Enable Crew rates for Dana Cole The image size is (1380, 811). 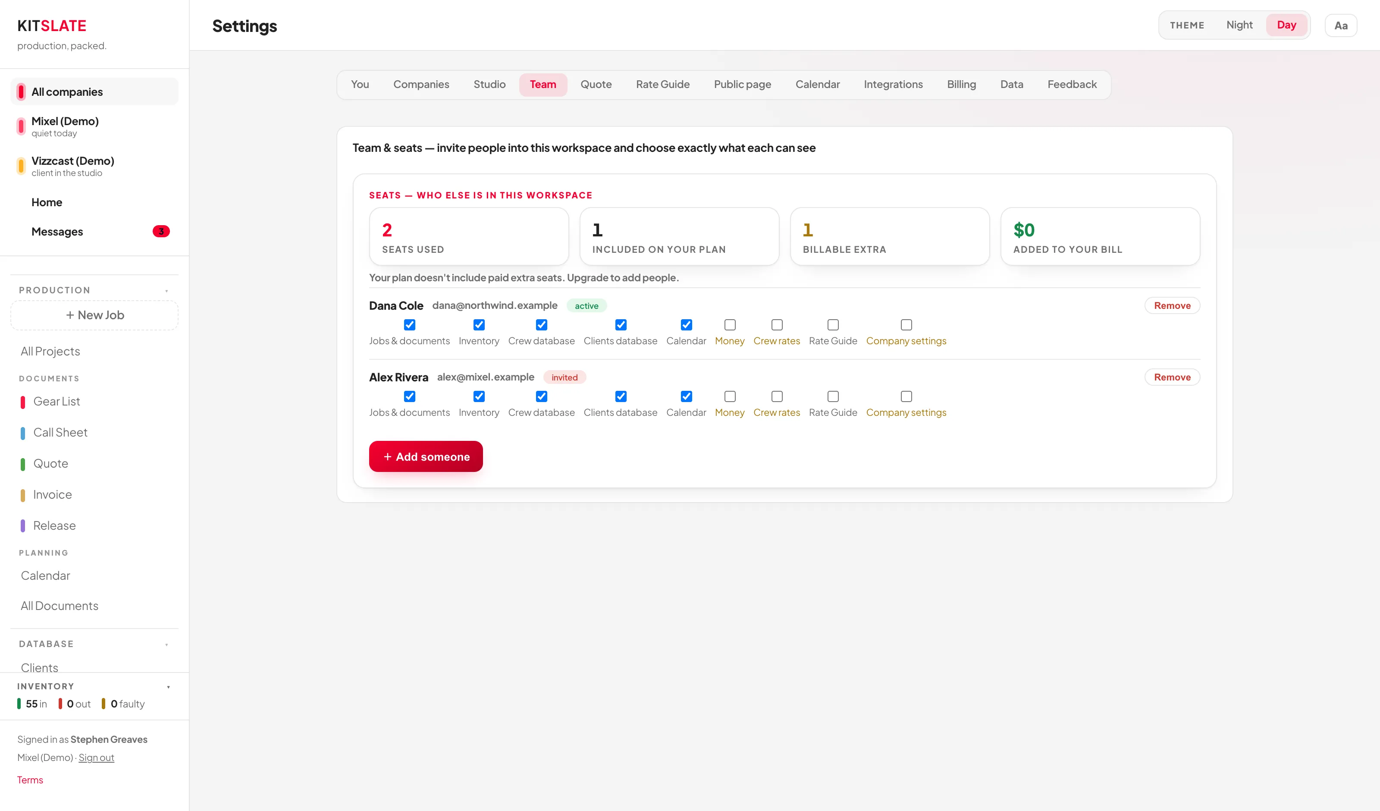[x=777, y=325]
